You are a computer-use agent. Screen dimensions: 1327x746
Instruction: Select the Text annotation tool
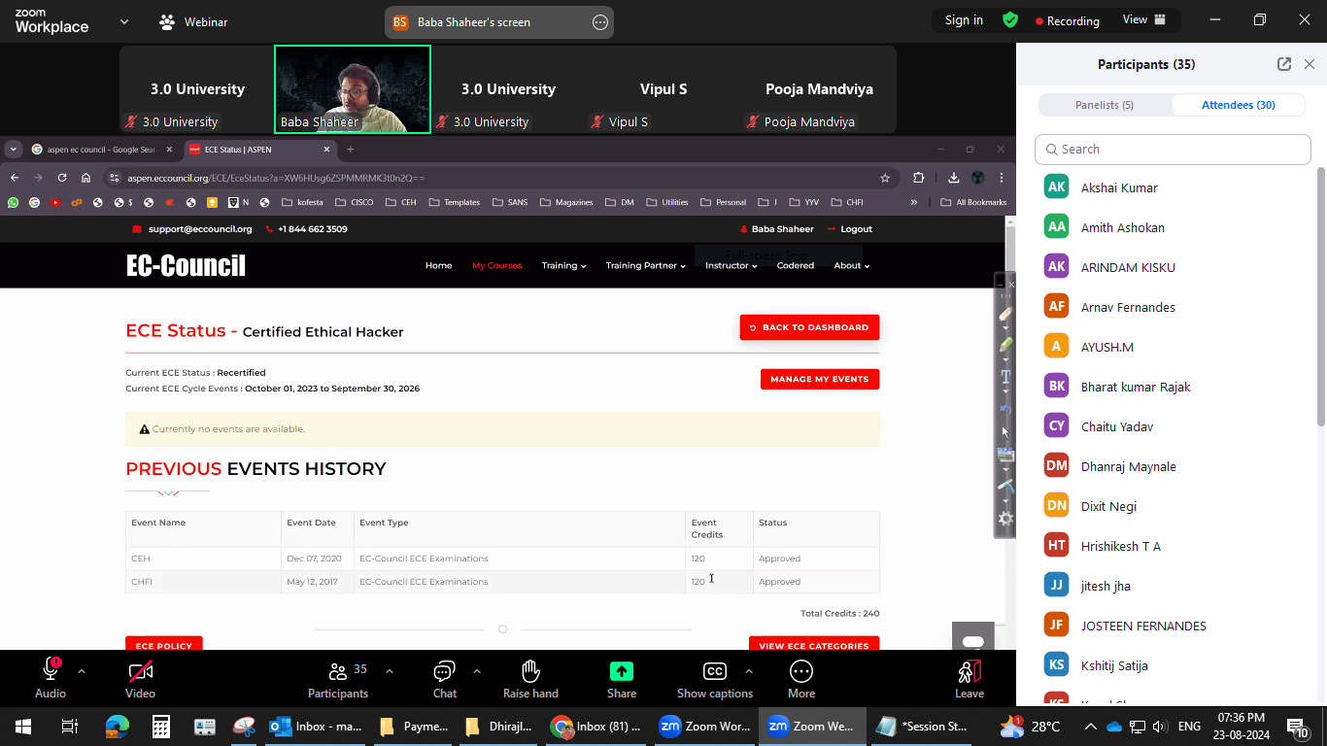[x=1005, y=376]
